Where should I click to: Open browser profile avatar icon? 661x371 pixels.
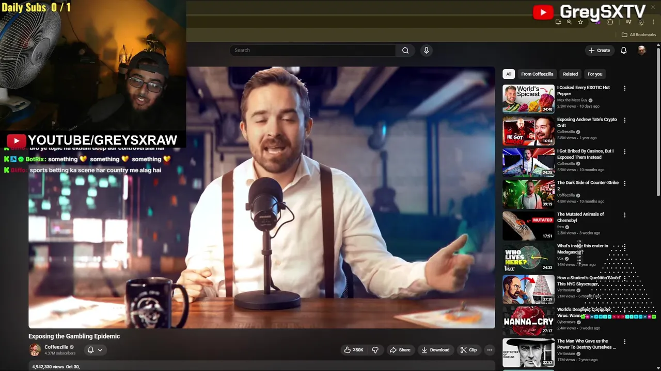point(641,22)
